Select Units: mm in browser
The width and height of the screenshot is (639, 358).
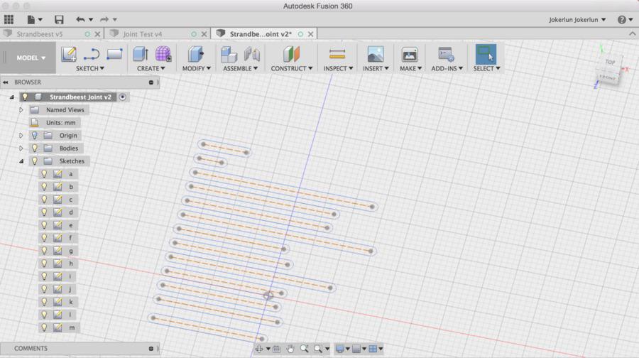pos(60,123)
